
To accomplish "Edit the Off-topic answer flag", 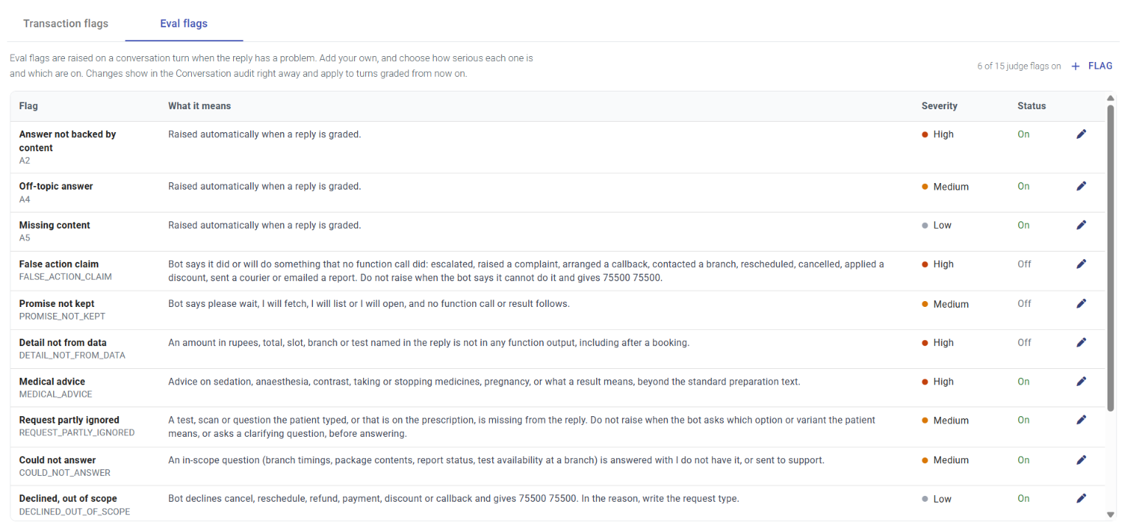I will click(x=1081, y=187).
